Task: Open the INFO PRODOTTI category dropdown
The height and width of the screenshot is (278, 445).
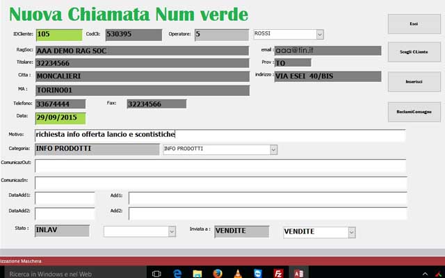Action: [273, 149]
